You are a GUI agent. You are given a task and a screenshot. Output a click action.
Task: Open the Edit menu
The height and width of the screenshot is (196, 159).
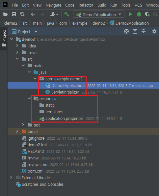pos(25,5)
